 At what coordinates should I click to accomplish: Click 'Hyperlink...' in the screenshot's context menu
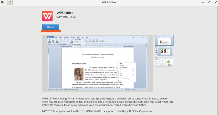tap(123, 81)
